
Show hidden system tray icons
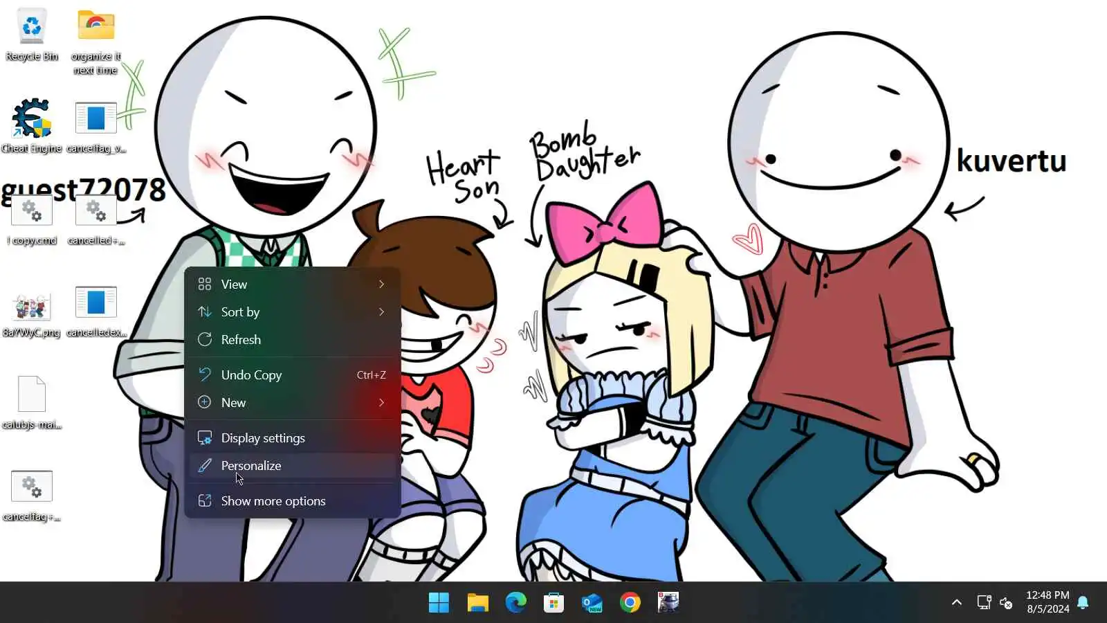(957, 602)
